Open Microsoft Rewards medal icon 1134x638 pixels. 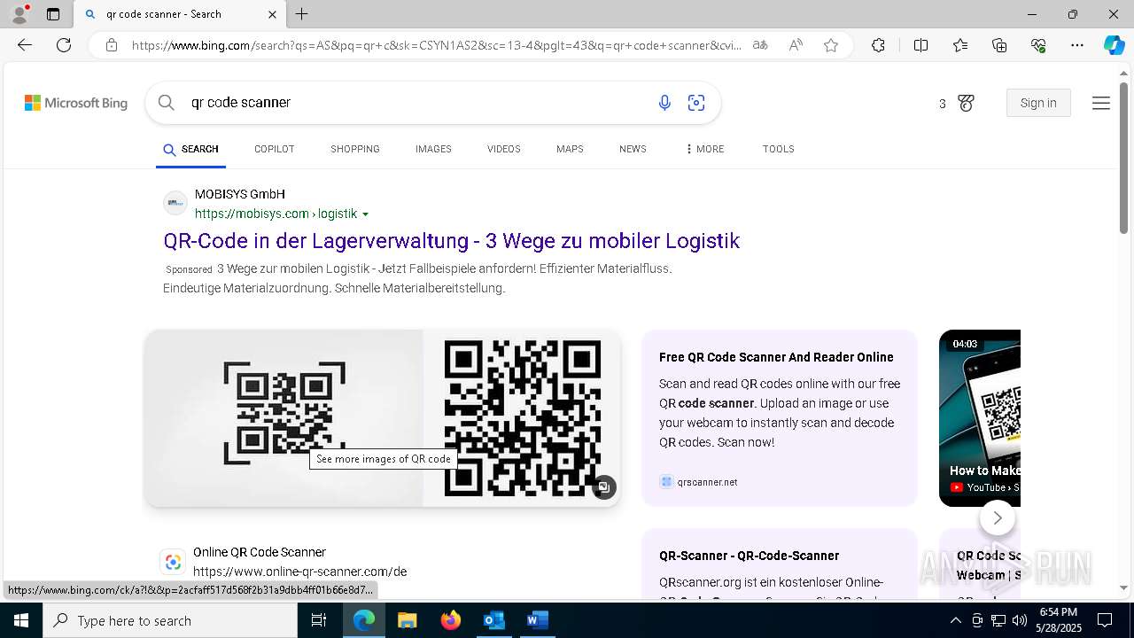(x=966, y=103)
